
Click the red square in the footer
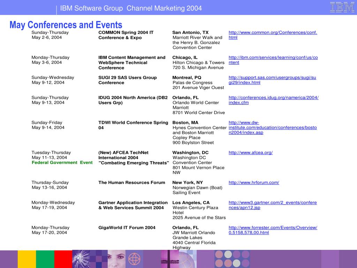pyautogui.click(x=63, y=259)
